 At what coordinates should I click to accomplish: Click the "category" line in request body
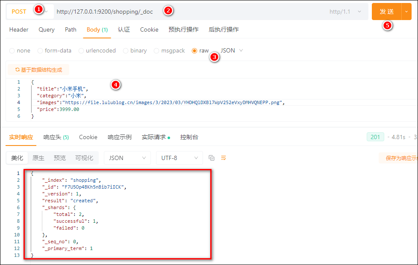[62, 96]
